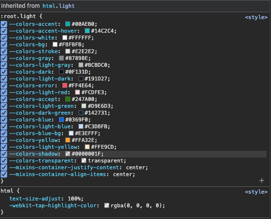This screenshot has width=271, height=219.
Task: Toggle the --colors-light-green checkbox
Action: pyautogui.click(x=4, y=106)
